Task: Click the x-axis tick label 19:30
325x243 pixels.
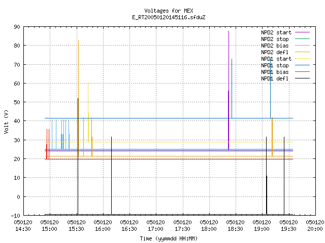Action: tap(288, 229)
